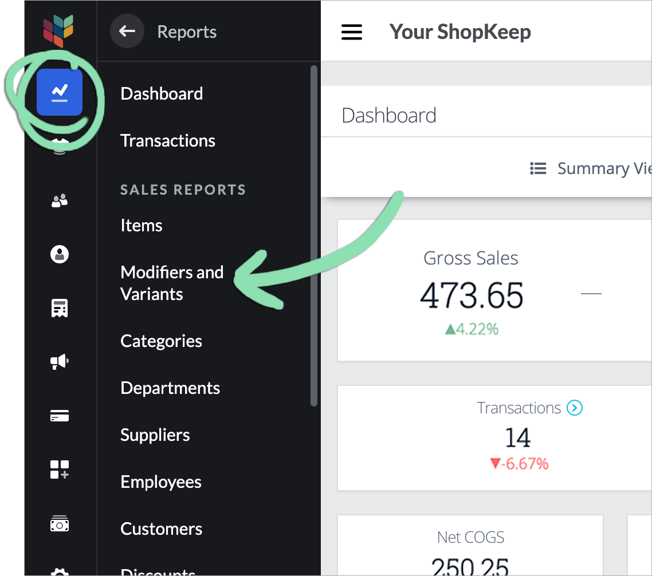The height and width of the screenshot is (576, 652).
Task: Open Modifiers and Variants report
Action: click(172, 283)
